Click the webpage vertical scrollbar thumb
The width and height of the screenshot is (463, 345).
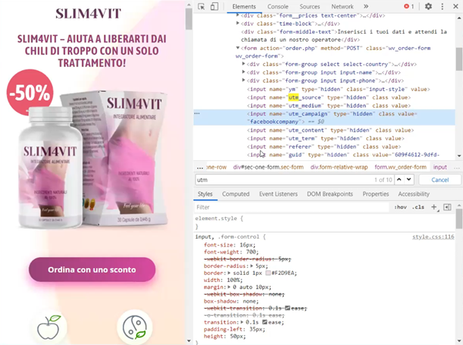(x=189, y=18)
